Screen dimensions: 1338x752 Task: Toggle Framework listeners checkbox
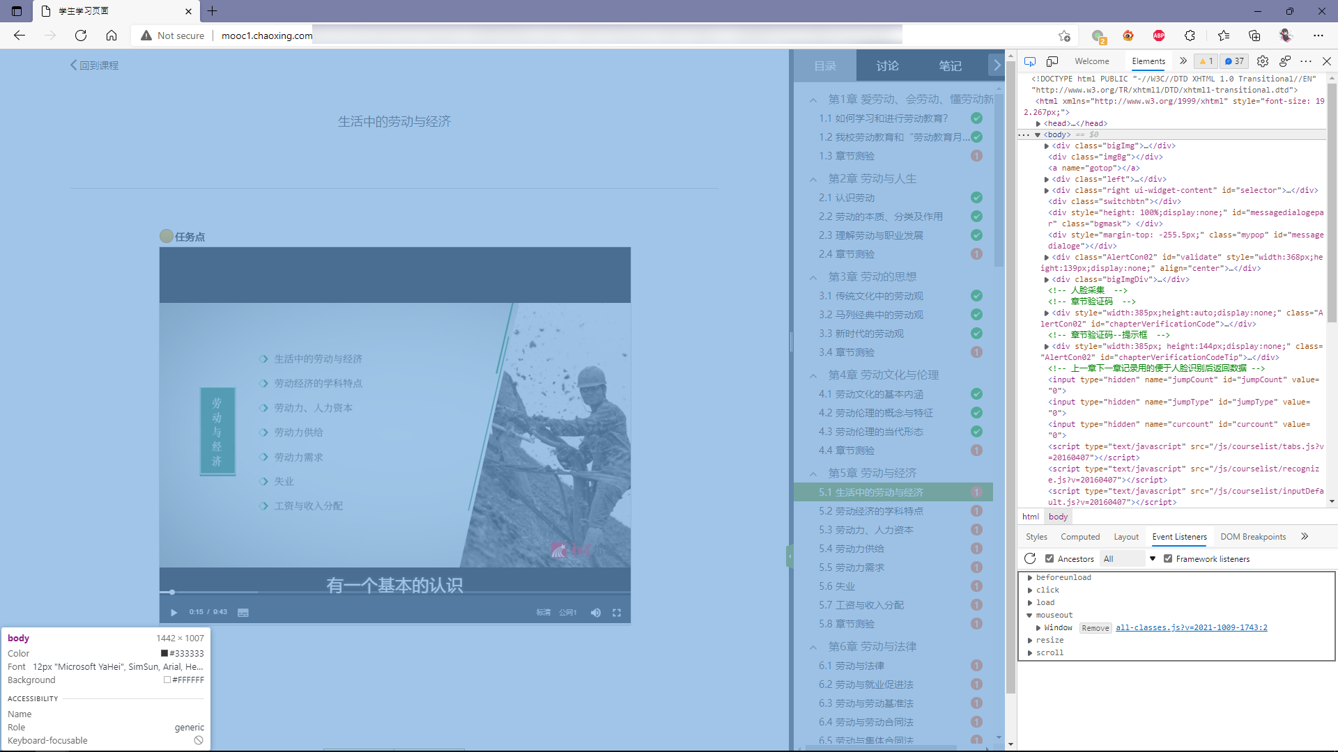click(x=1168, y=558)
